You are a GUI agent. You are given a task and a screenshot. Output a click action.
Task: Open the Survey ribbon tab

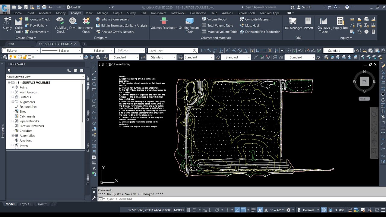(131, 13)
